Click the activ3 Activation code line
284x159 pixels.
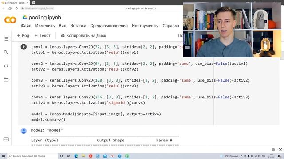pos(85,86)
